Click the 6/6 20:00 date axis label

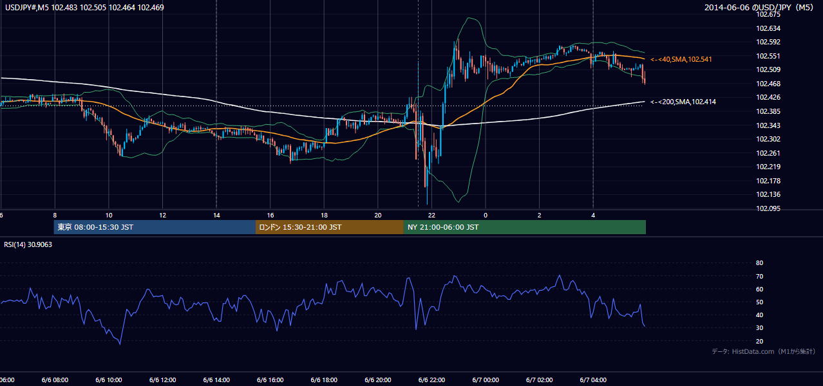(x=377, y=380)
